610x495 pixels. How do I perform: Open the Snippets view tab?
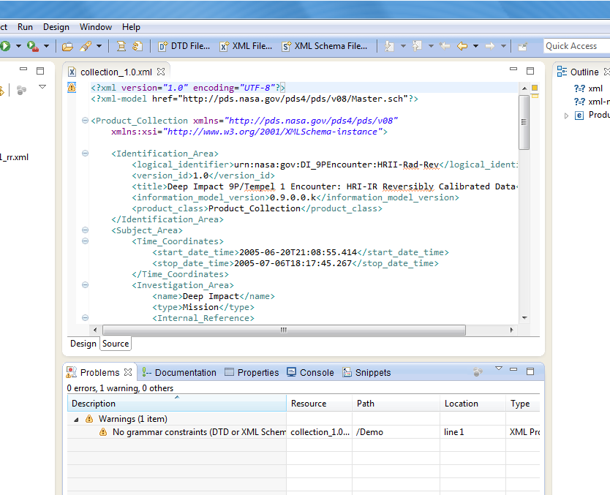tap(366, 372)
